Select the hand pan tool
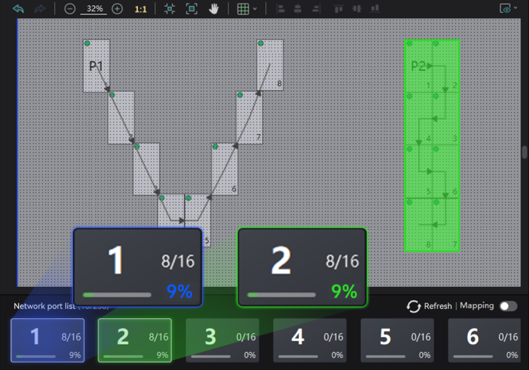529x370 pixels. (214, 9)
